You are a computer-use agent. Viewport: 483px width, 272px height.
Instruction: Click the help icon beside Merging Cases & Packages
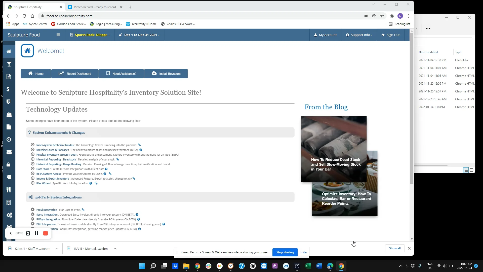point(141,150)
